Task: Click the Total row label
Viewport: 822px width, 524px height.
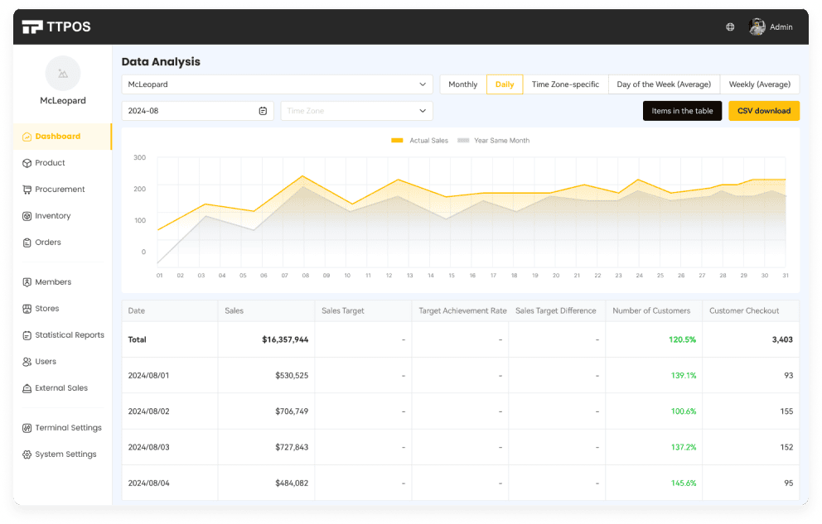Action: [137, 339]
